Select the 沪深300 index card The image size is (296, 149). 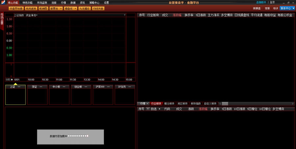pyautogui.click(x=103, y=95)
